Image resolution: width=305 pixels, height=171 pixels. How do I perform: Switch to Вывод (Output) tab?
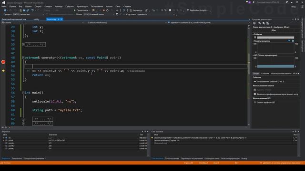[244, 159]
